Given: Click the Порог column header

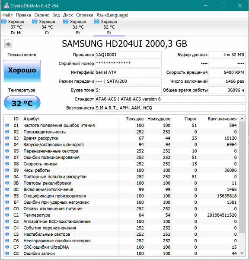Looking at the screenshot, I should click(x=185, y=119).
